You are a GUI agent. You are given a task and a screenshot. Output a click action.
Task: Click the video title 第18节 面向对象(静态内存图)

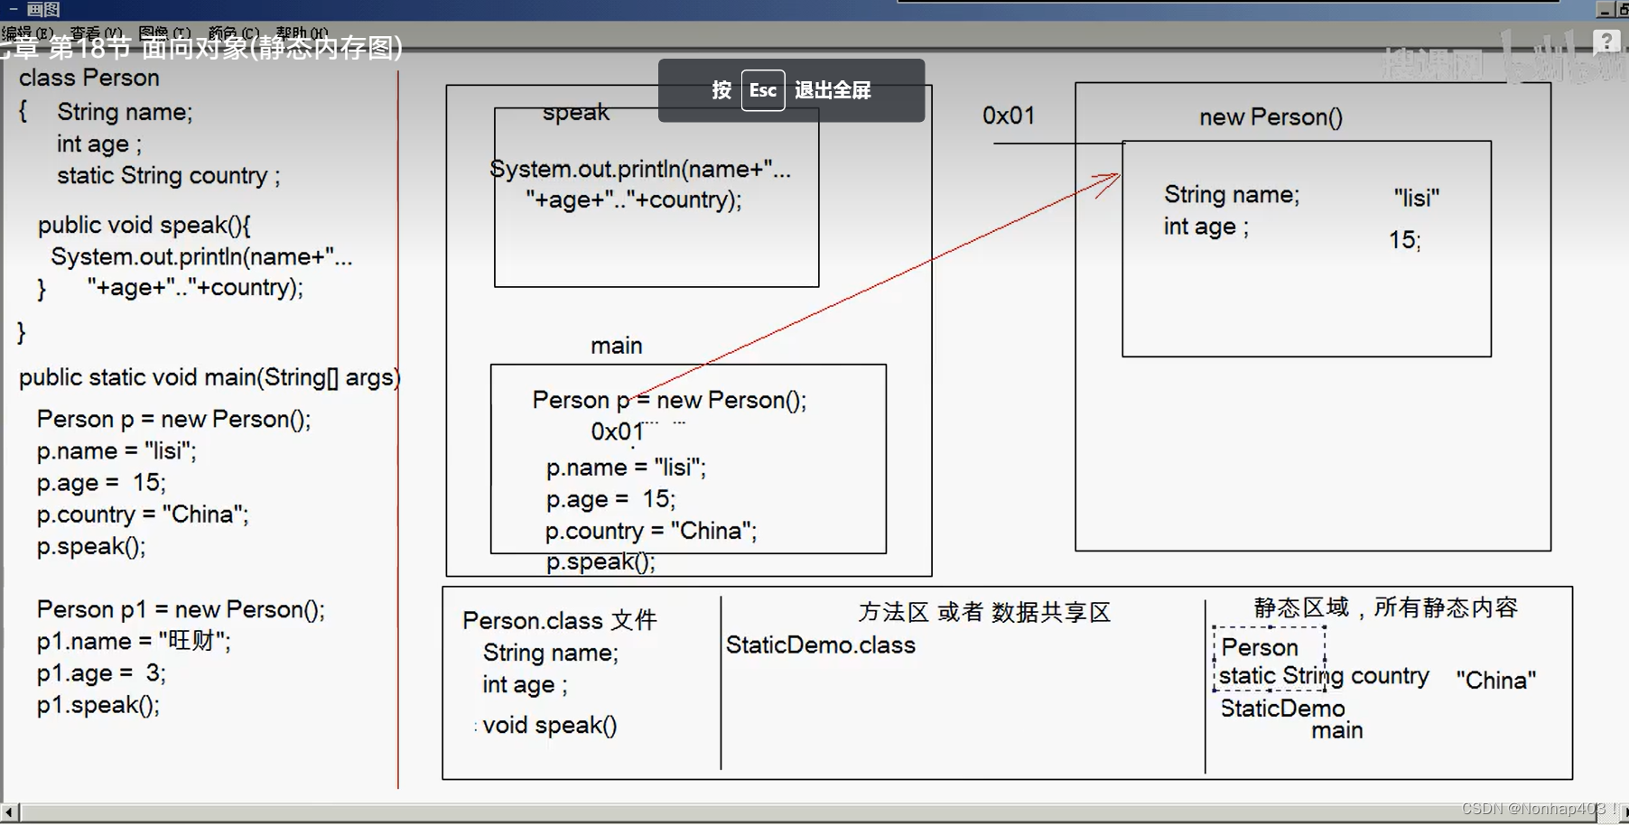coord(226,47)
